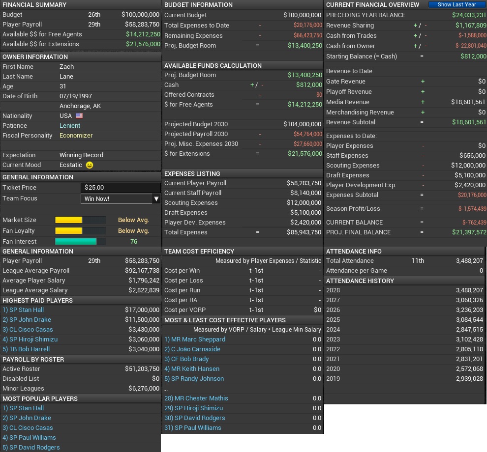This screenshot has width=487, height=452.
Task: Open player MR Keith Hansen
Action: [192, 369]
